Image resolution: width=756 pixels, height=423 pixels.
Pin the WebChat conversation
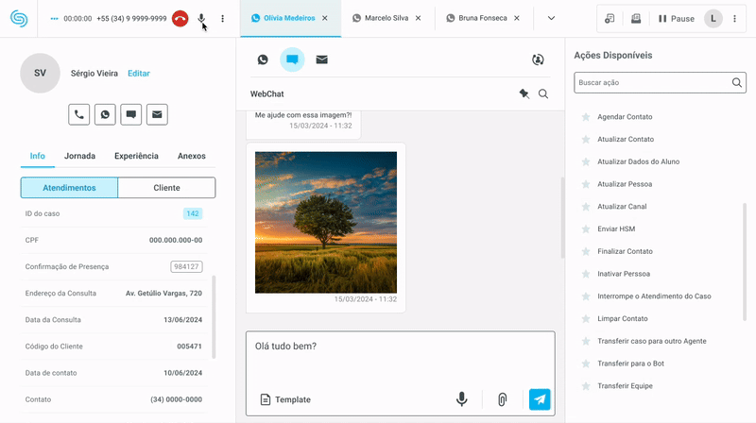(x=524, y=94)
